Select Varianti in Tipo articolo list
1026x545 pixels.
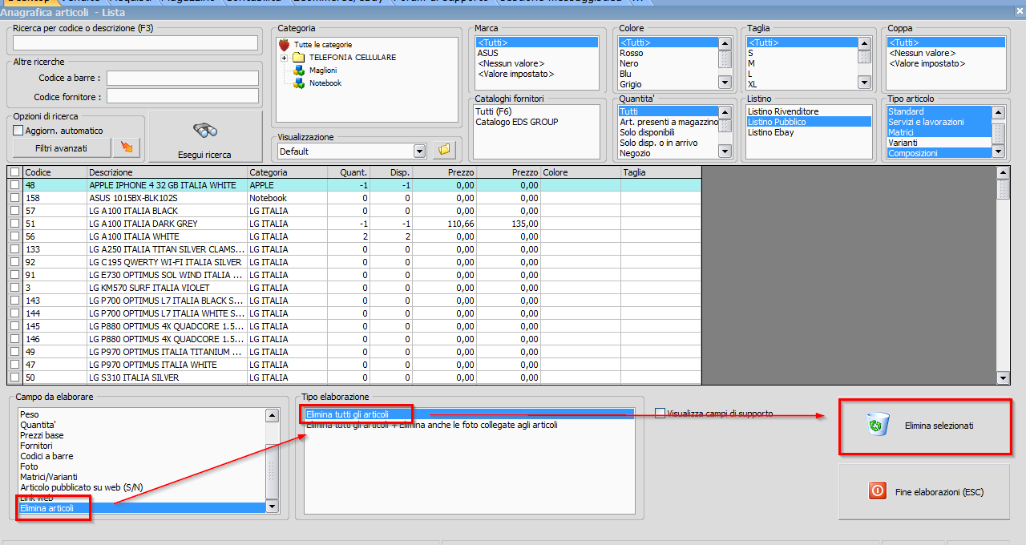pos(939,143)
